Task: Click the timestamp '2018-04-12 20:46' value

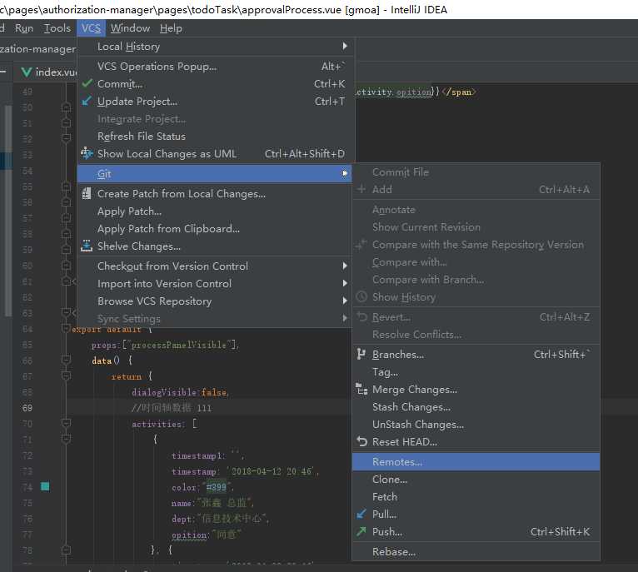Action: [x=272, y=471]
